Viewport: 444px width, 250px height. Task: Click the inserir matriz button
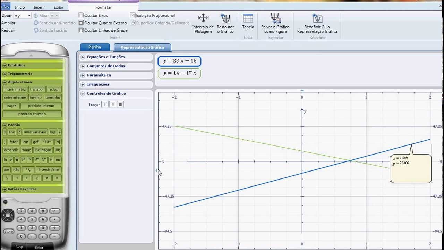(x=15, y=89)
